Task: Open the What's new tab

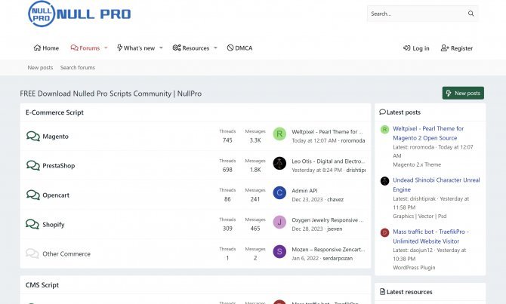Action: point(136,48)
